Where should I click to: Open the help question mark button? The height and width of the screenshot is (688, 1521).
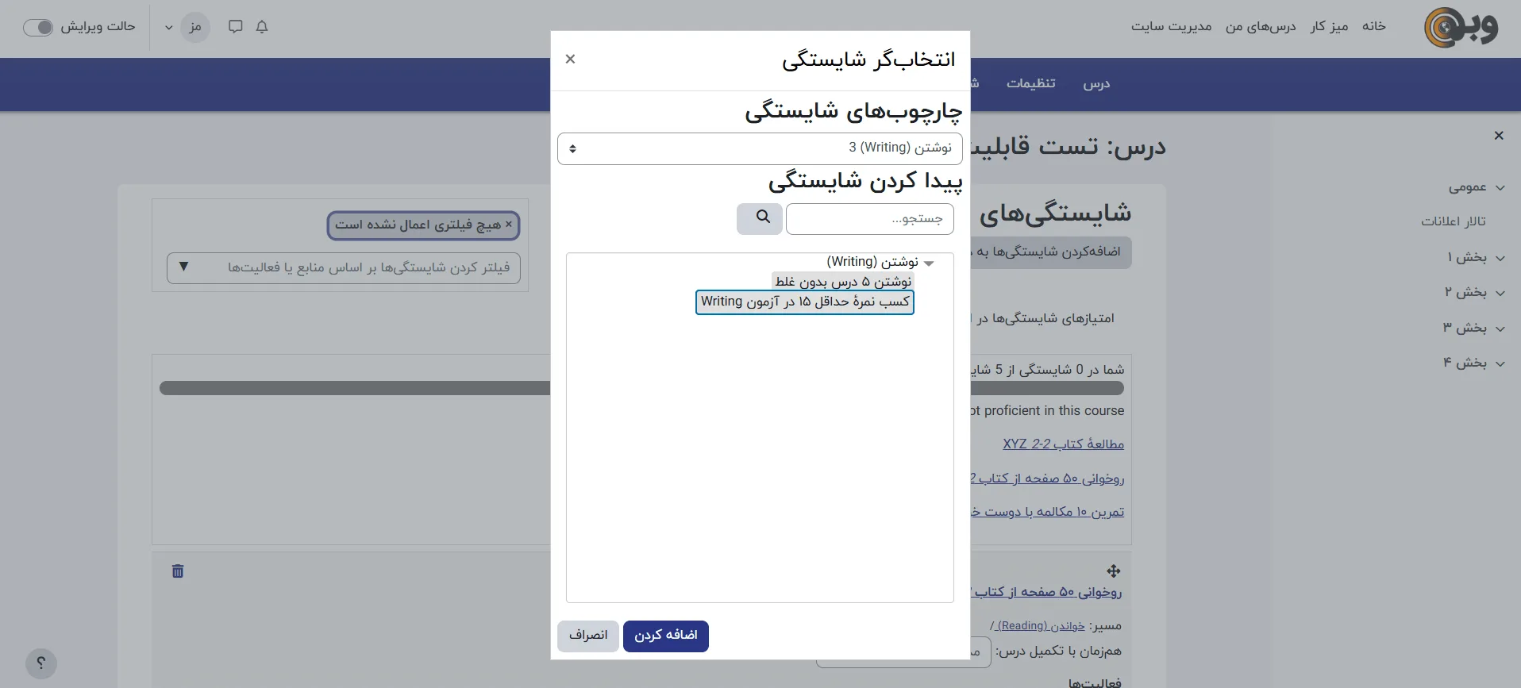coord(41,663)
